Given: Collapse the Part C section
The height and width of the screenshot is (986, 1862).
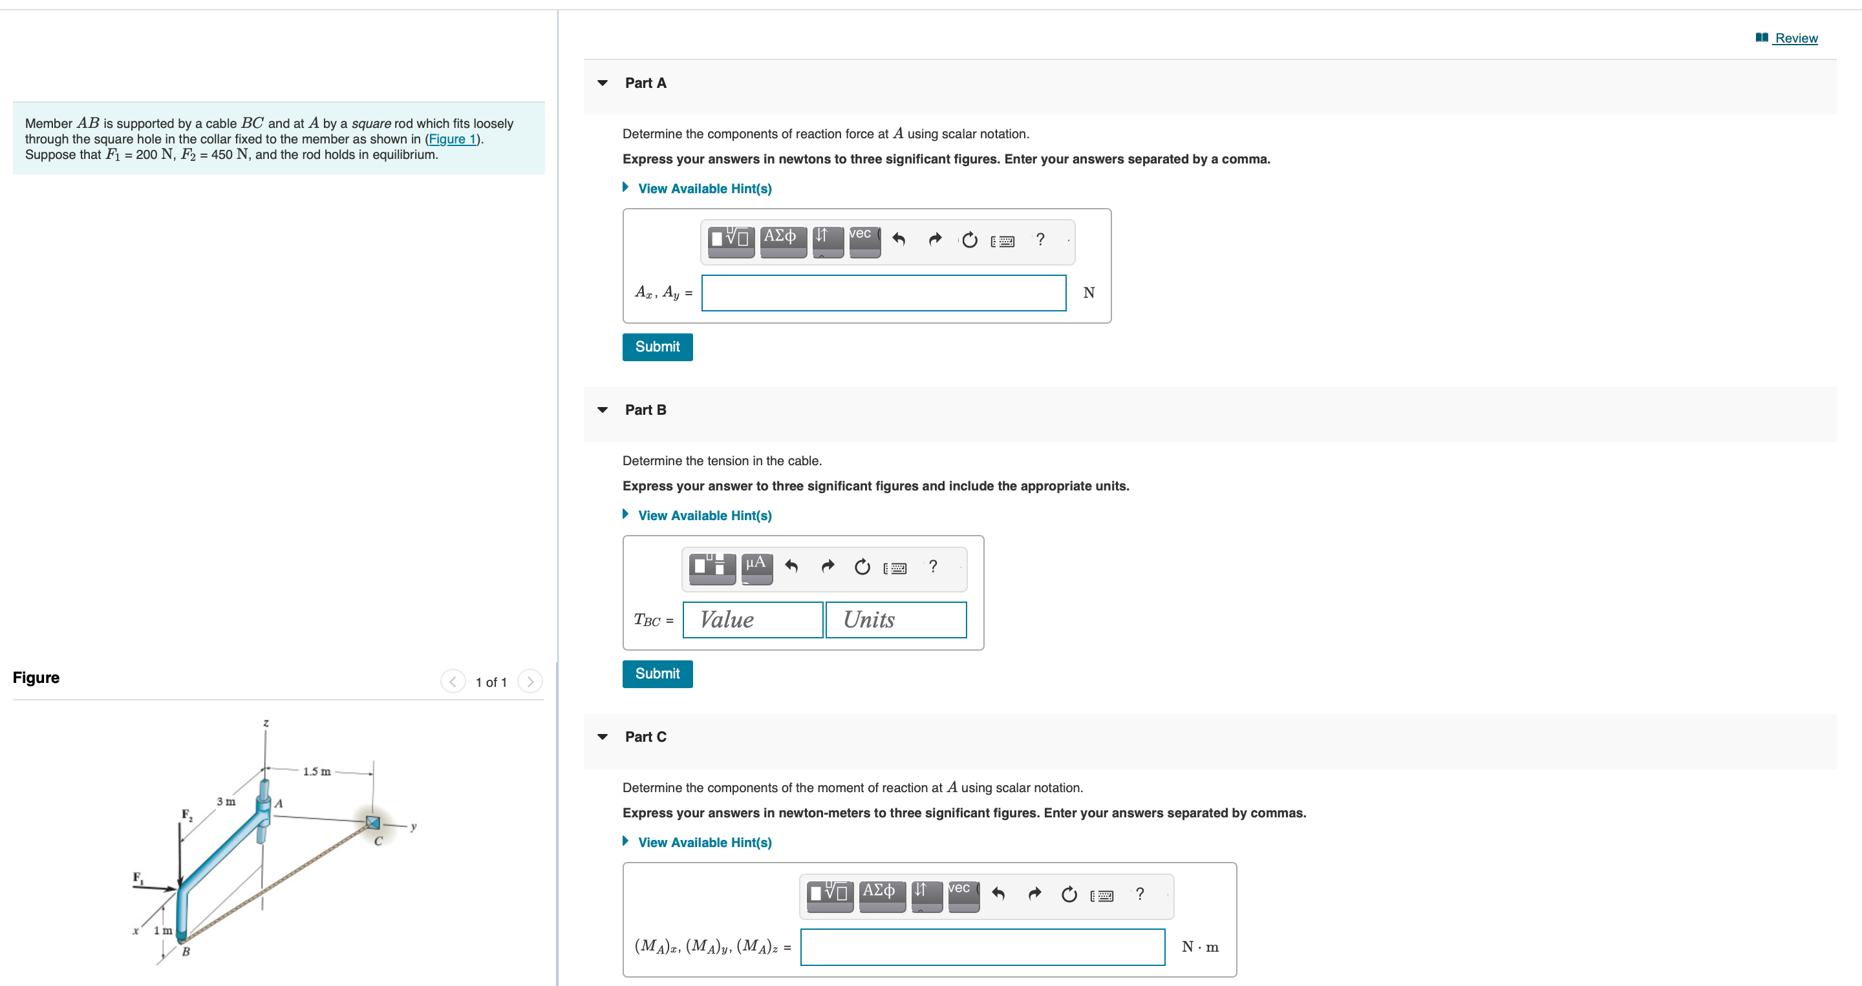Looking at the screenshot, I should click(602, 737).
